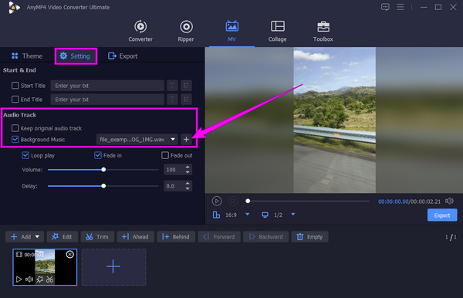
Task: Open the Add button's dropdown arrow
Action: [37, 237]
